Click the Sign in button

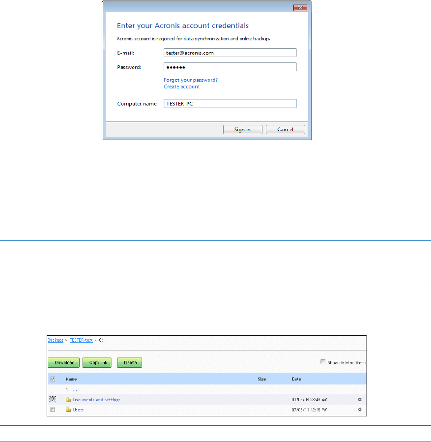click(243, 130)
